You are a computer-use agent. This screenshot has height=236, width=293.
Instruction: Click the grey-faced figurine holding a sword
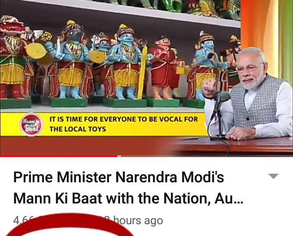(x=69, y=63)
